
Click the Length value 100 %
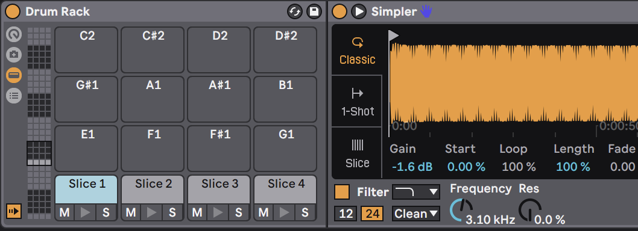[x=573, y=167]
